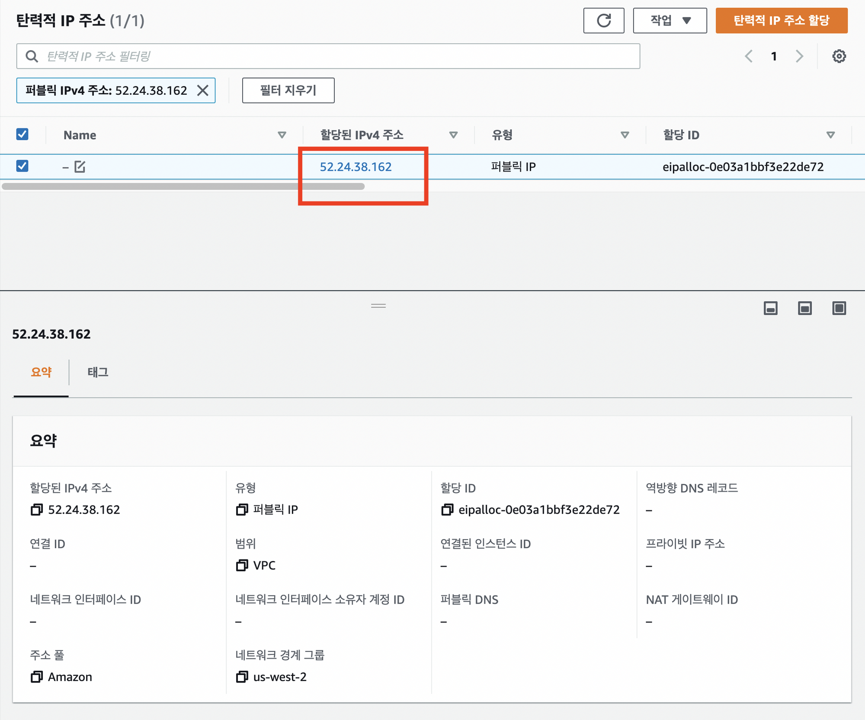Click the horizontal table scrollbar

[x=183, y=186]
